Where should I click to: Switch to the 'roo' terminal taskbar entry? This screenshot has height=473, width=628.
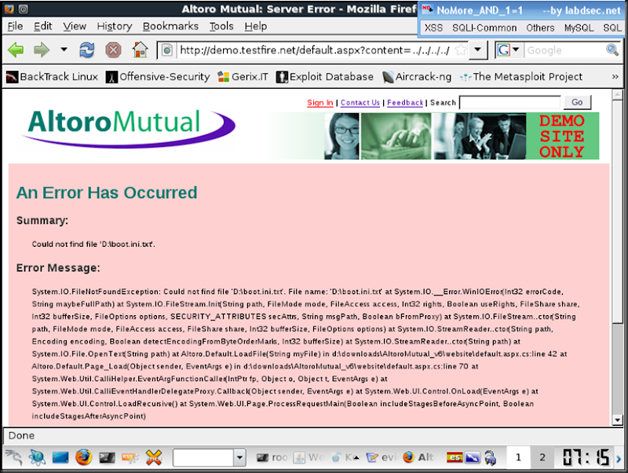[272, 457]
